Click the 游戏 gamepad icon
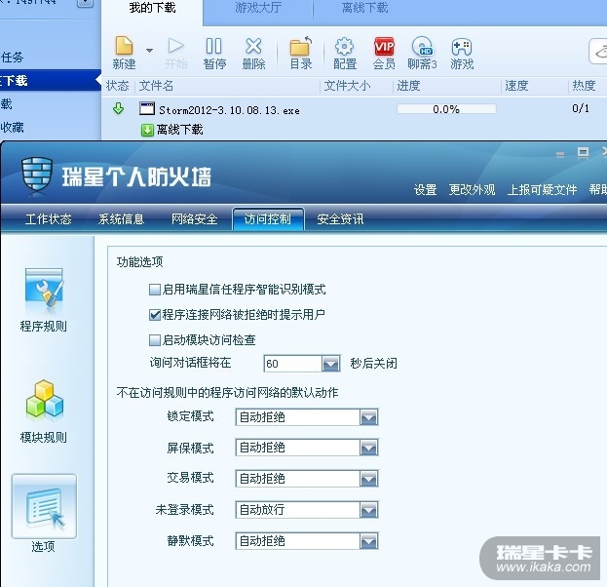The width and height of the screenshot is (607, 587). click(x=462, y=47)
